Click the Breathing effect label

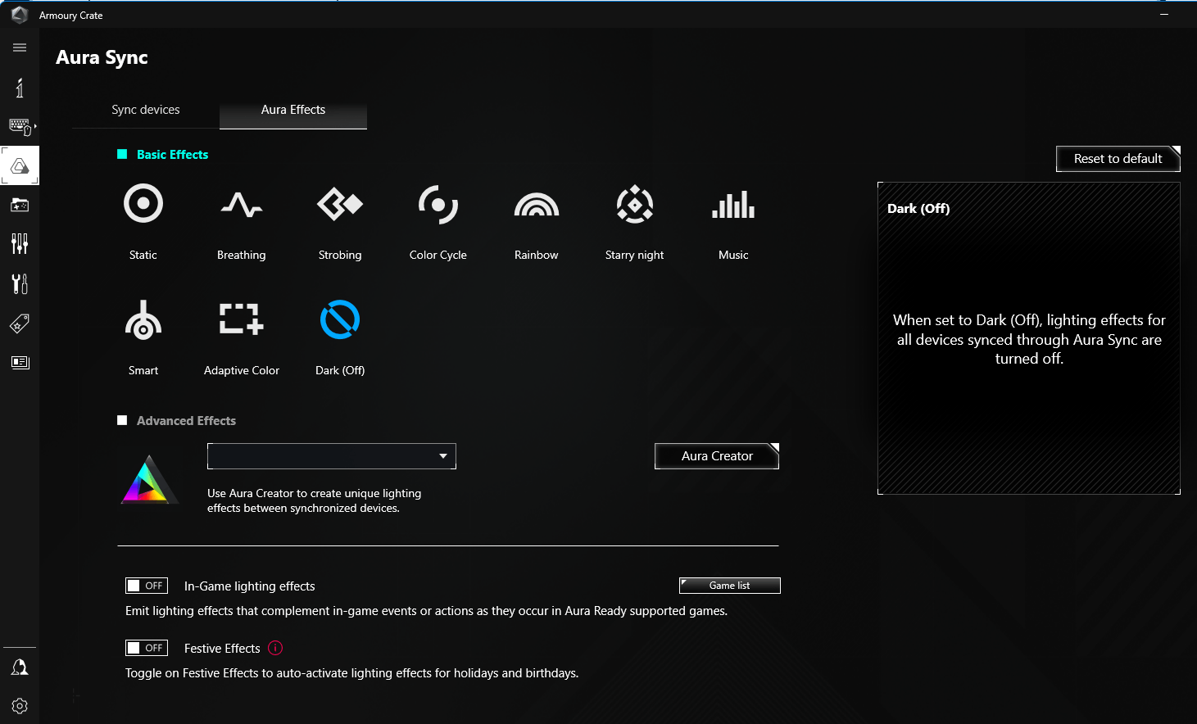tap(242, 255)
